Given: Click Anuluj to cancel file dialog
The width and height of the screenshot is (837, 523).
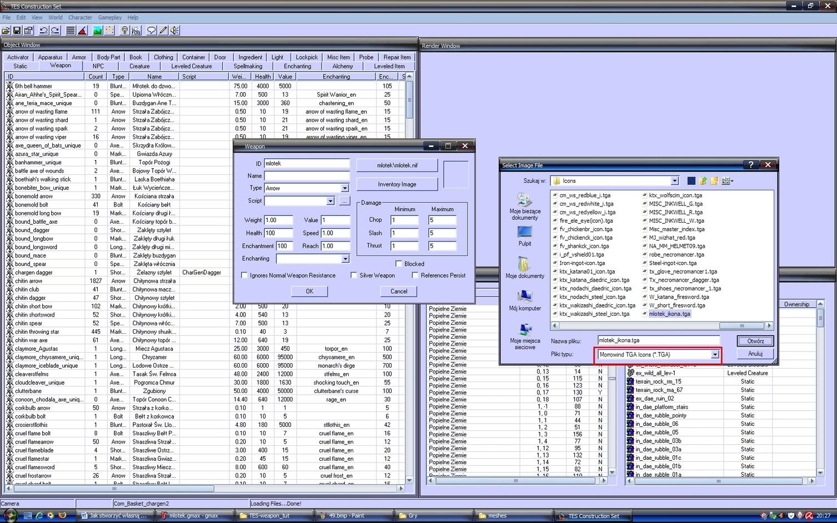Looking at the screenshot, I should pos(755,354).
